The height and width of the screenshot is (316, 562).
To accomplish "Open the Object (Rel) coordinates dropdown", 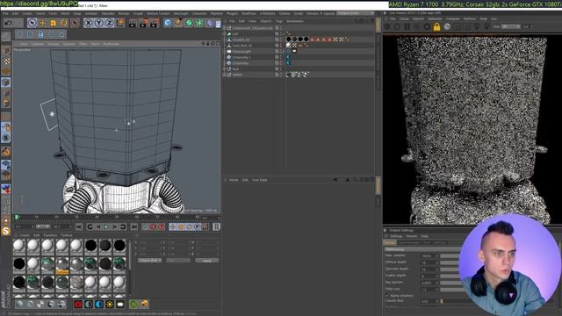I will pos(150,261).
